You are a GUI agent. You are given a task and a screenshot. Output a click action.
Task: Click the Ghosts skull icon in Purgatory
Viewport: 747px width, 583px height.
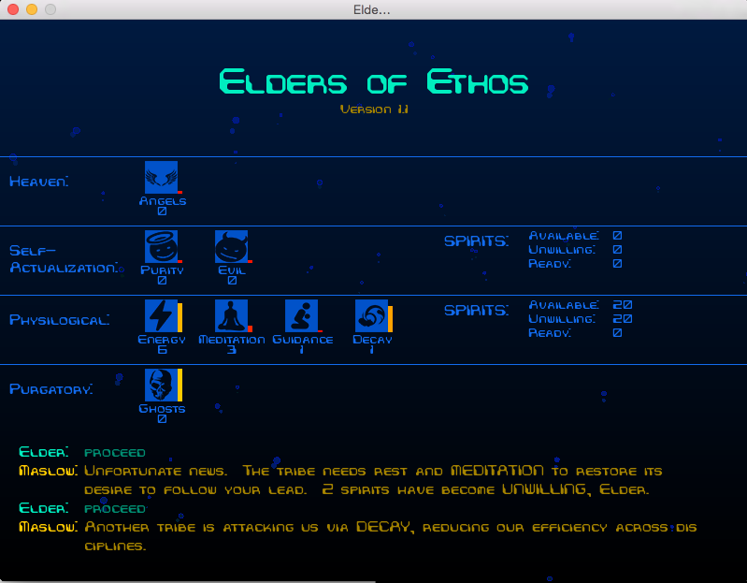pyautogui.click(x=161, y=385)
